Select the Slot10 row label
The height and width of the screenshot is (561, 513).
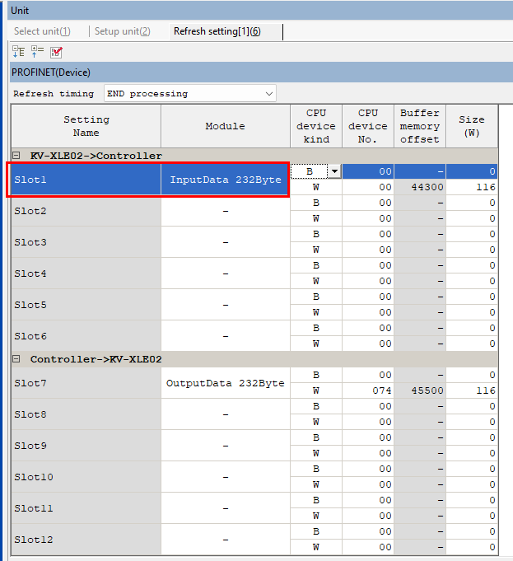[x=86, y=477]
